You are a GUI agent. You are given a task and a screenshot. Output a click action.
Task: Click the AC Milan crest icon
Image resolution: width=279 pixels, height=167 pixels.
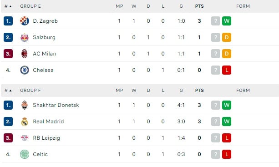(25, 54)
